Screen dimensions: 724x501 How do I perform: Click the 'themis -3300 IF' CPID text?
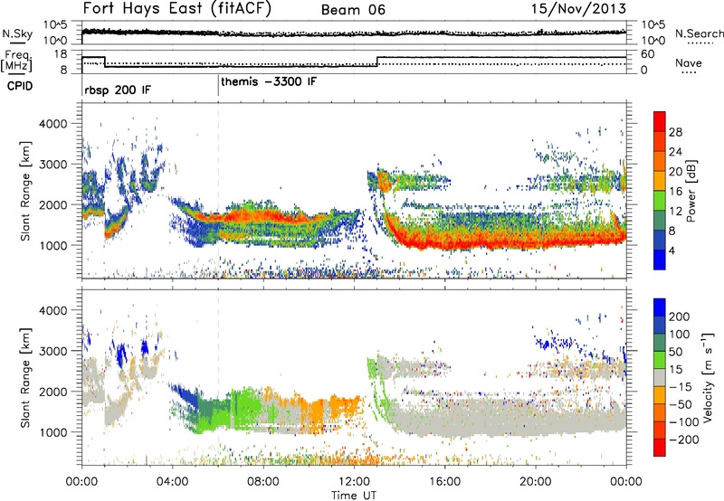click(269, 81)
